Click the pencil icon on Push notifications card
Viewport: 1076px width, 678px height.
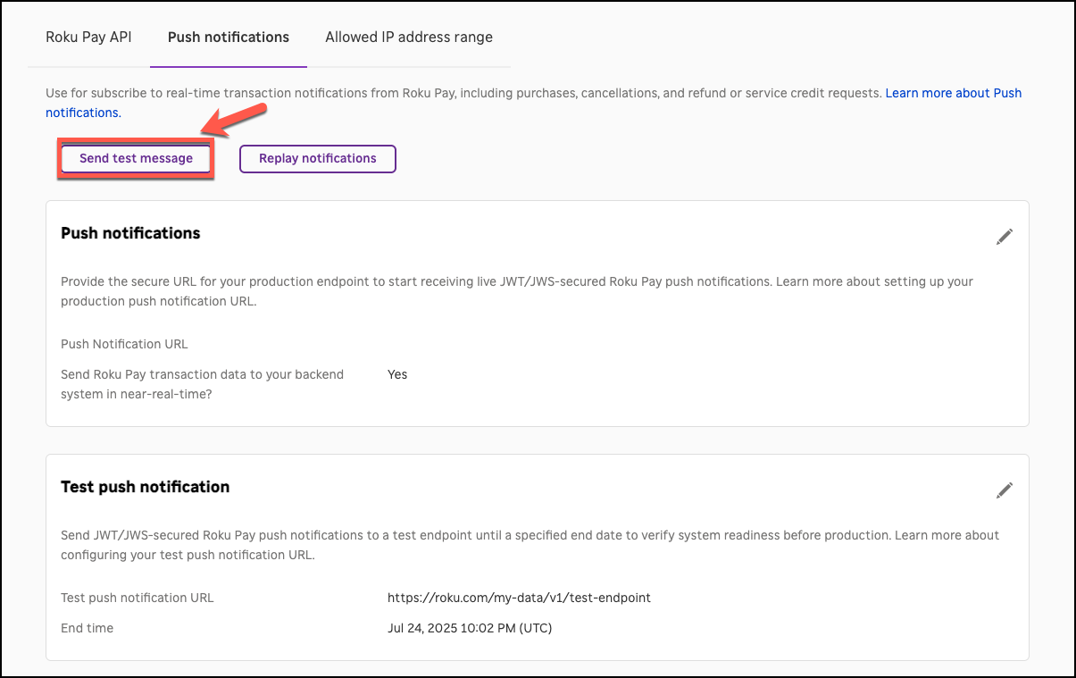click(x=1004, y=236)
